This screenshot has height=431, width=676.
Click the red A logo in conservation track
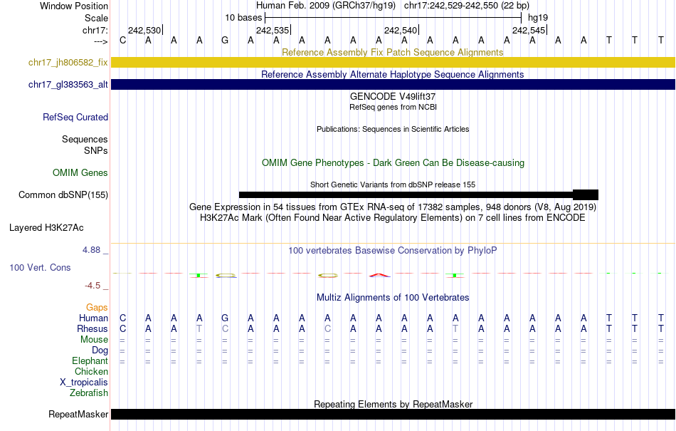point(379,275)
